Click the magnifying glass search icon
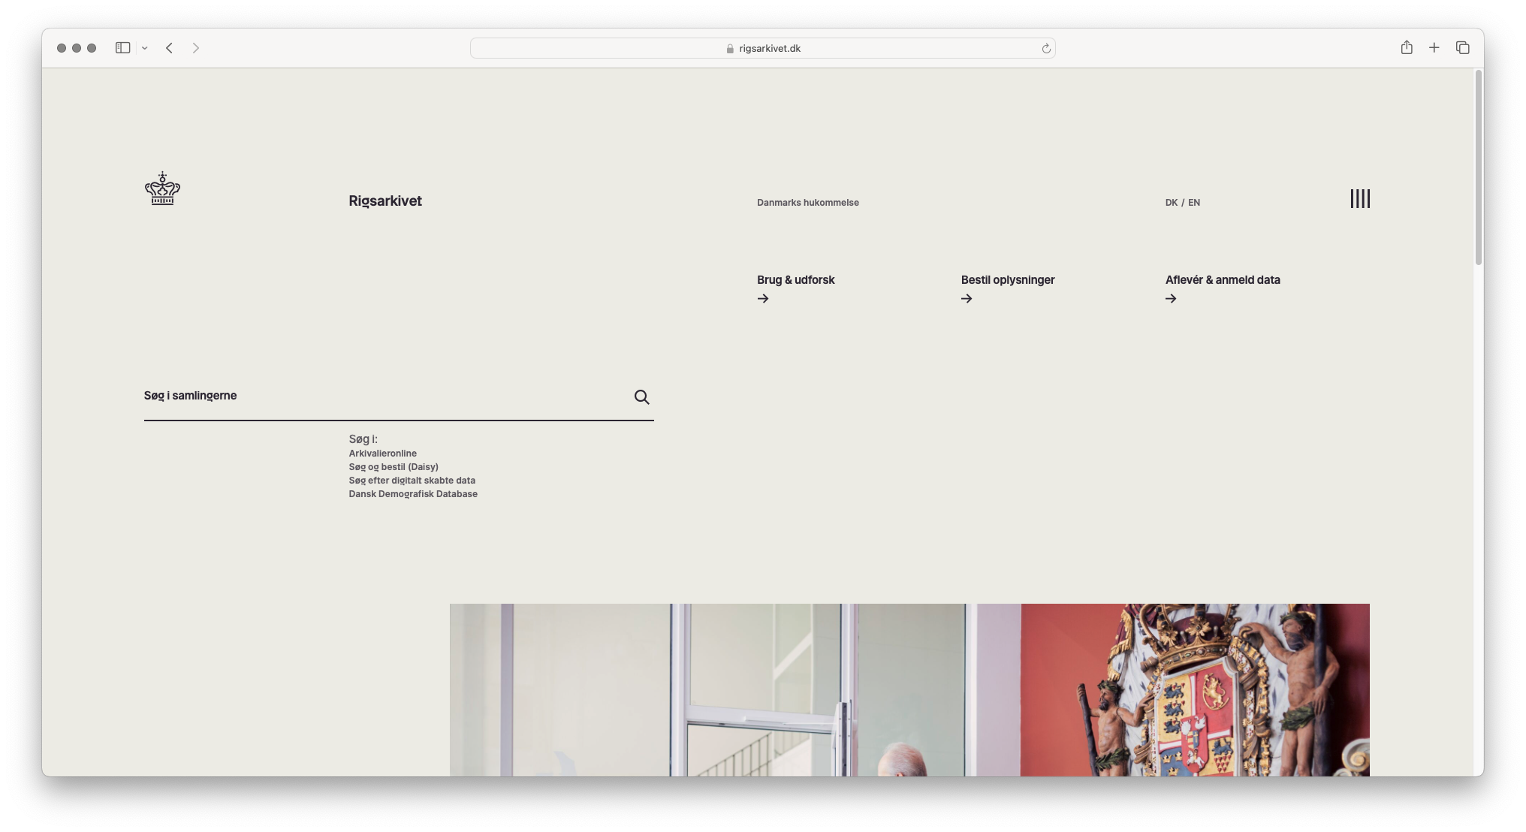The height and width of the screenshot is (832, 1526). click(x=641, y=396)
